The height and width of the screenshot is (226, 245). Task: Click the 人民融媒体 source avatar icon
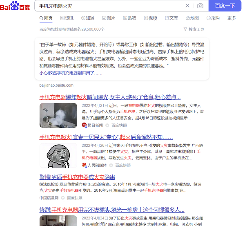85,165
